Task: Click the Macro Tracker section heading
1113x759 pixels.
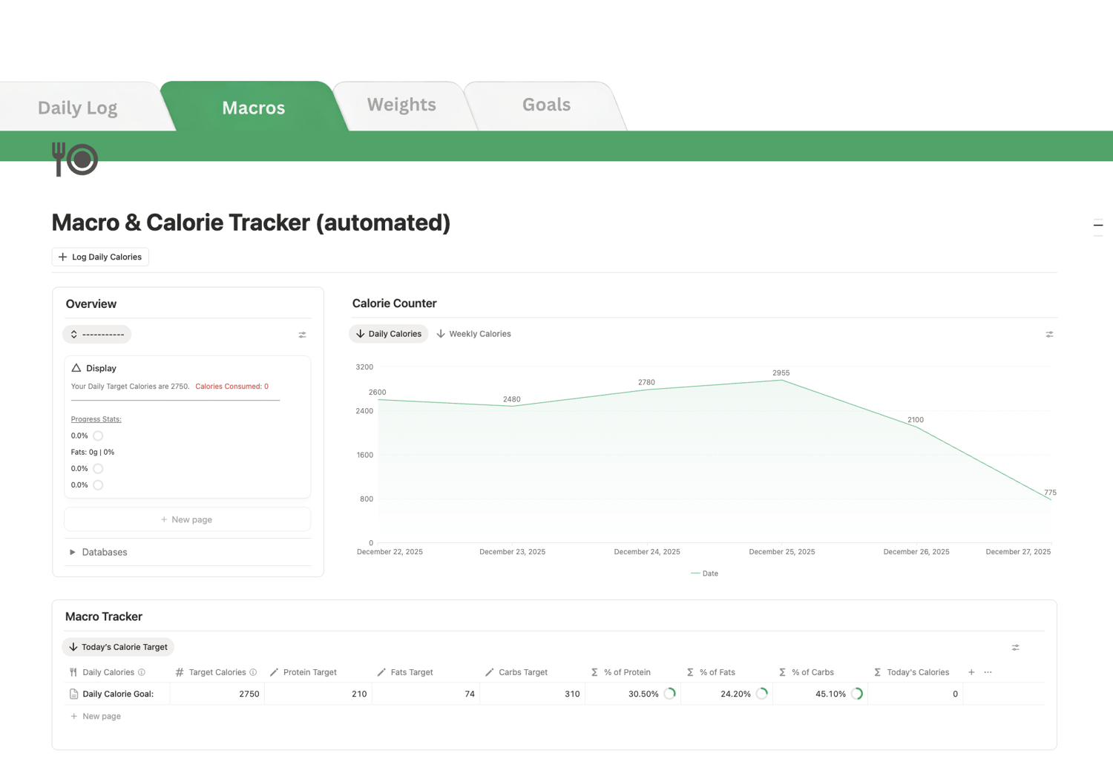Action: (104, 617)
